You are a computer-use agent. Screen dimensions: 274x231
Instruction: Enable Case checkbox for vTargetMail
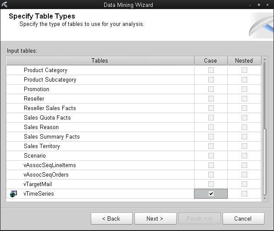(211, 184)
